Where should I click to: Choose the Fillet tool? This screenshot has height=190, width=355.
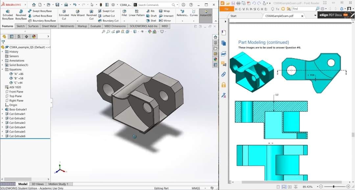124,13
